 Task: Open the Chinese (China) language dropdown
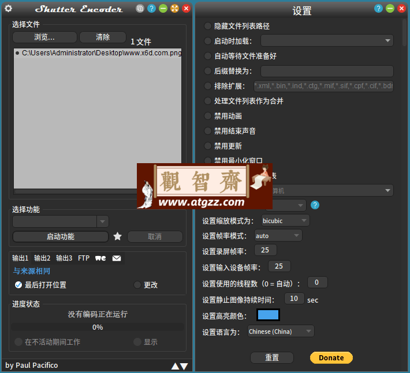281,331
